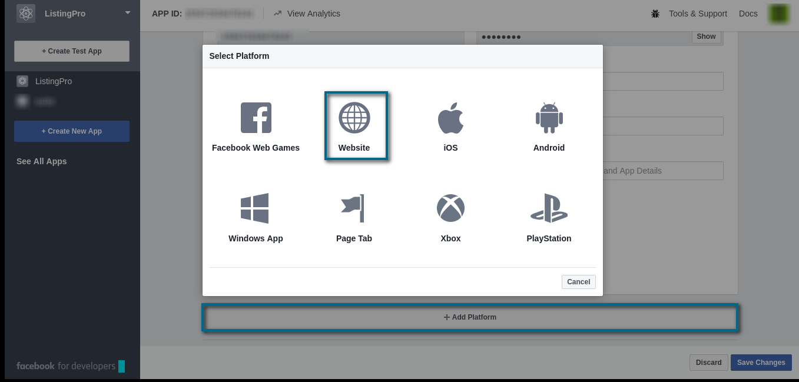799x382 pixels.
Task: Select the Page Tab flag icon
Action: pos(353,208)
